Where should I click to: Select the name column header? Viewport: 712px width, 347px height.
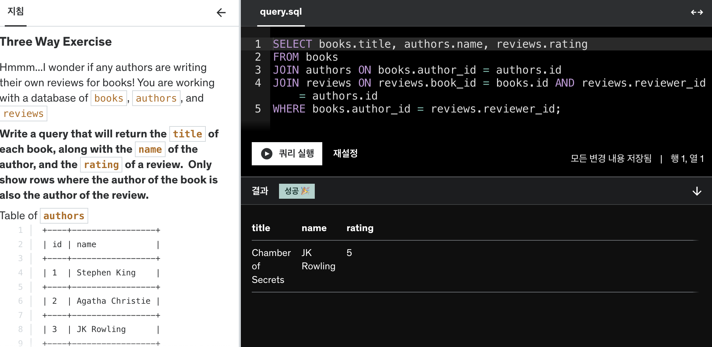314,228
